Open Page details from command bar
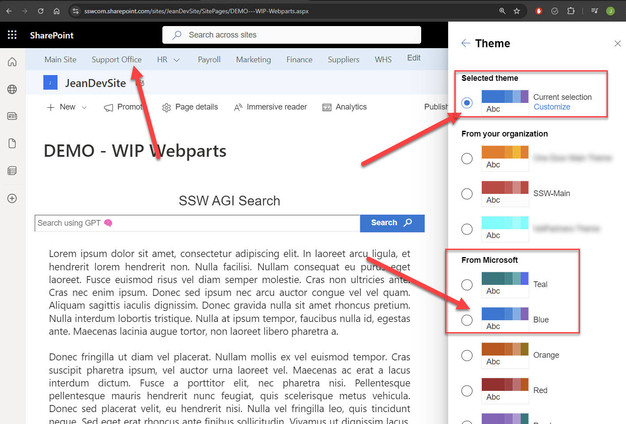Screen dimensions: 626x424 pos(190,107)
